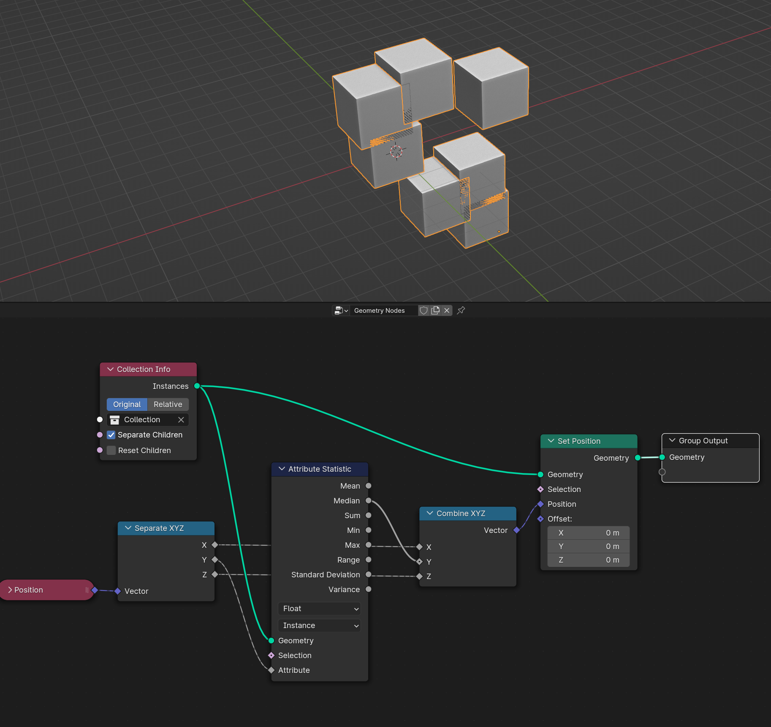Image resolution: width=771 pixels, height=727 pixels.
Task: Click the Attribute input socket
Action: [x=271, y=670]
